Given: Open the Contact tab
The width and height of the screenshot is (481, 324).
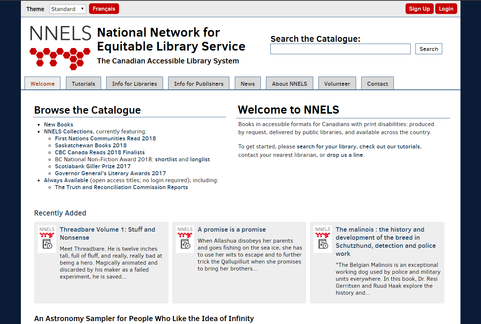Looking at the screenshot, I should [377, 84].
